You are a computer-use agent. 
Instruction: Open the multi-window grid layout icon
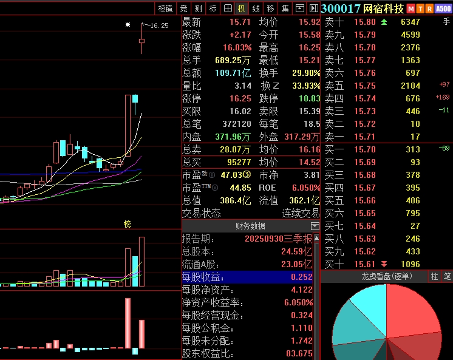coord(228,8)
